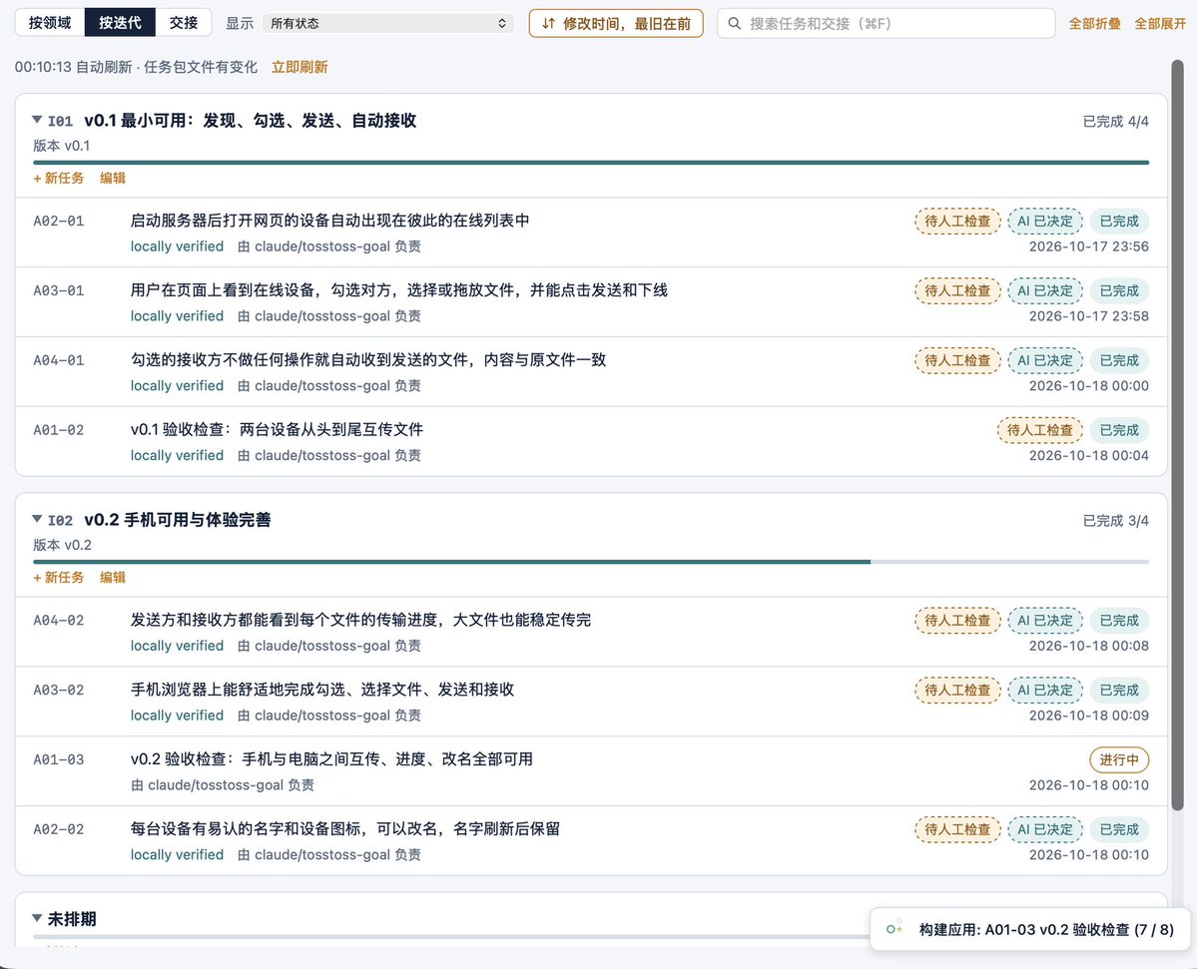The image size is (1197, 969).
Task: Click the build status icon in toast
Action: tap(894, 928)
